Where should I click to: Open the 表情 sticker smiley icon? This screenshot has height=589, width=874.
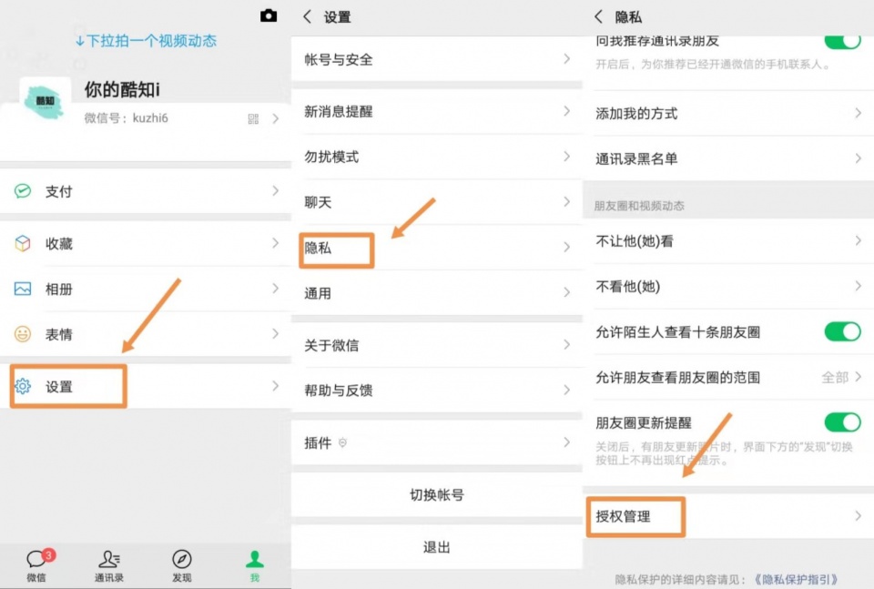22,334
